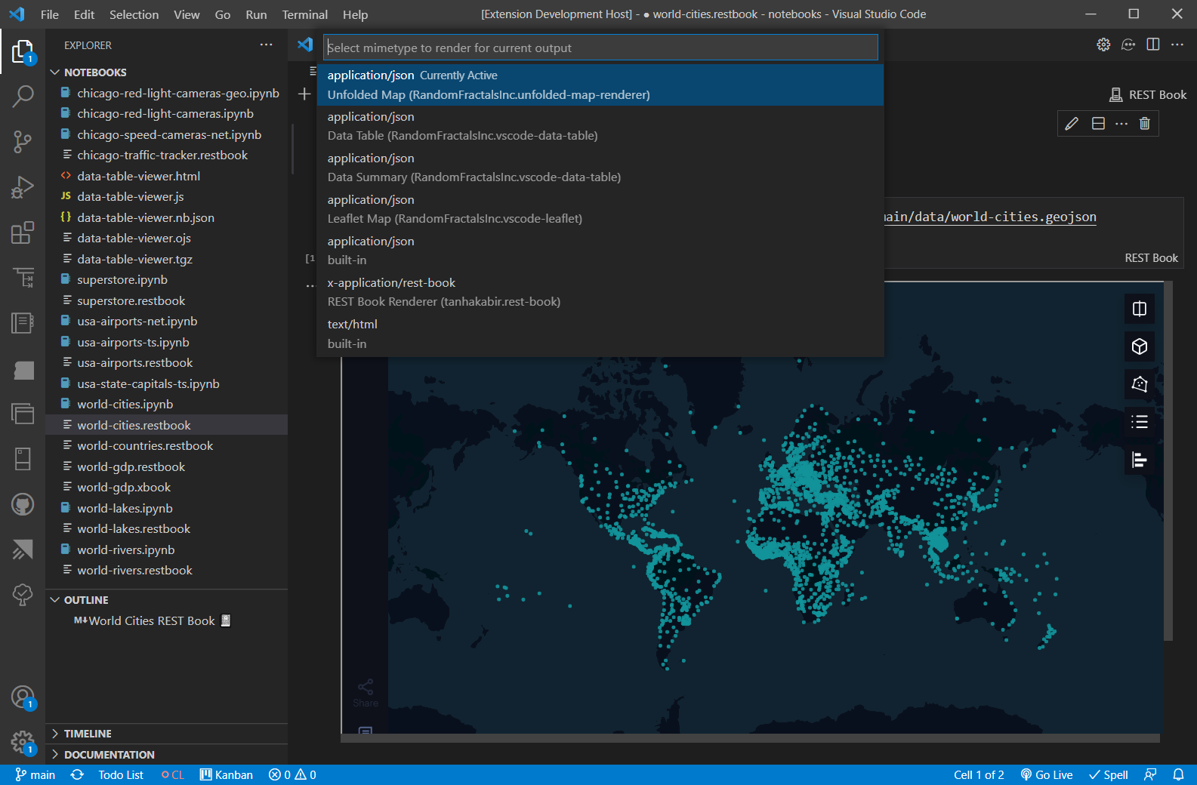The height and width of the screenshot is (785, 1197).
Task: Choose Unfolded Map renderer option
Action: tap(600, 85)
